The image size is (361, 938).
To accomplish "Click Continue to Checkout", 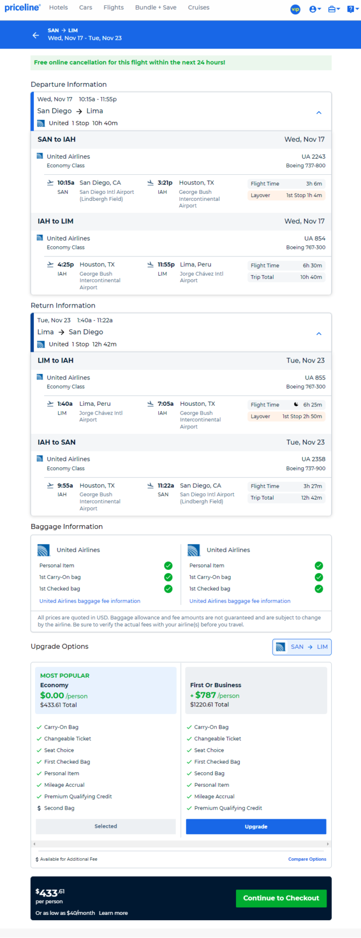I will click(x=281, y=898).
